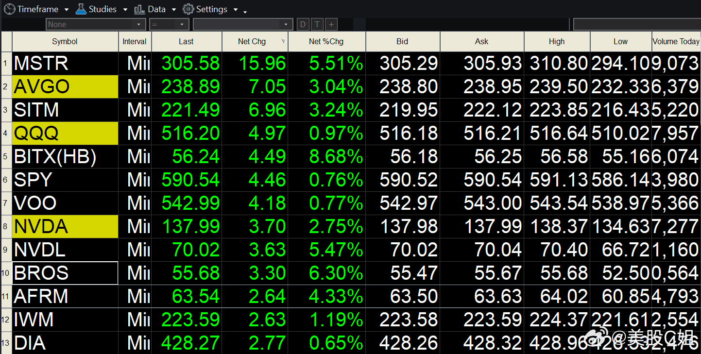Click row number 1 header
This screenshot has height=354, width=701.
[6, 63]
